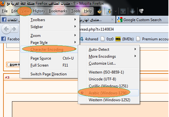Click the screenshot capture toolbar icon
Screen dimensions: 169x117
tap(123, 11)
